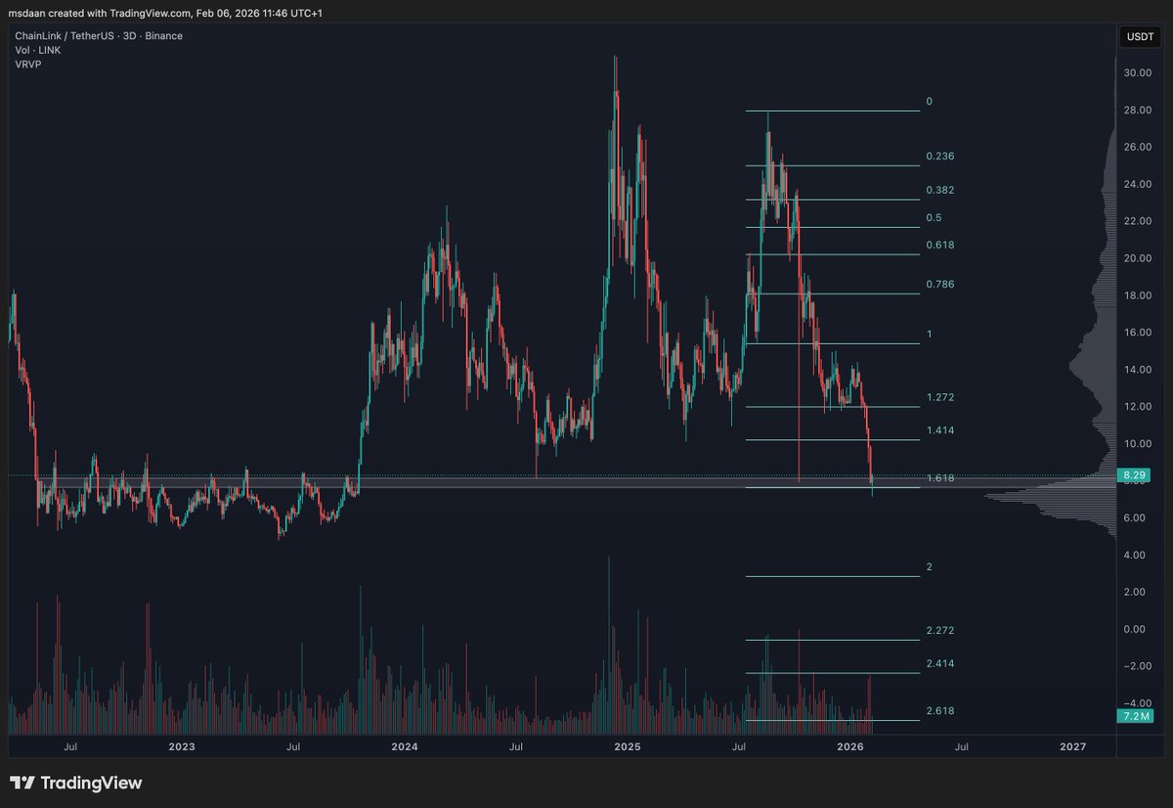Image resolution: width=1173 pixels, height=808 pixels.
Task: Select the 2024 label on time axis
Action: pos(405,746)
